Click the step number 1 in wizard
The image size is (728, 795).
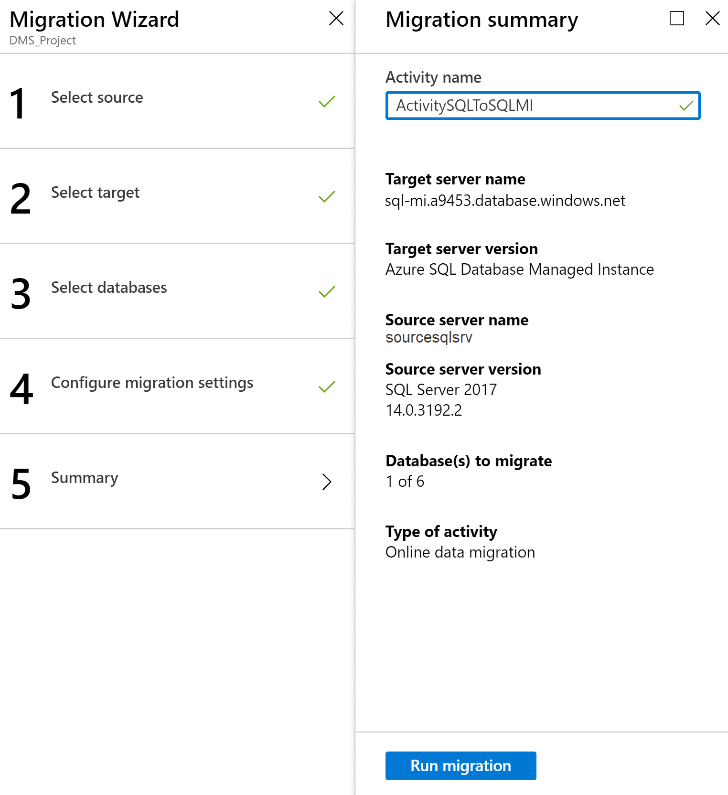(x=18, y=103)
